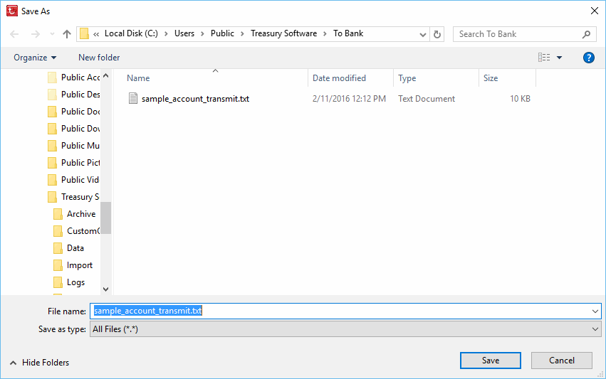Screen dimensions: 606x379
Task: Open the address bar history dropdown
Action: [423, 34]
